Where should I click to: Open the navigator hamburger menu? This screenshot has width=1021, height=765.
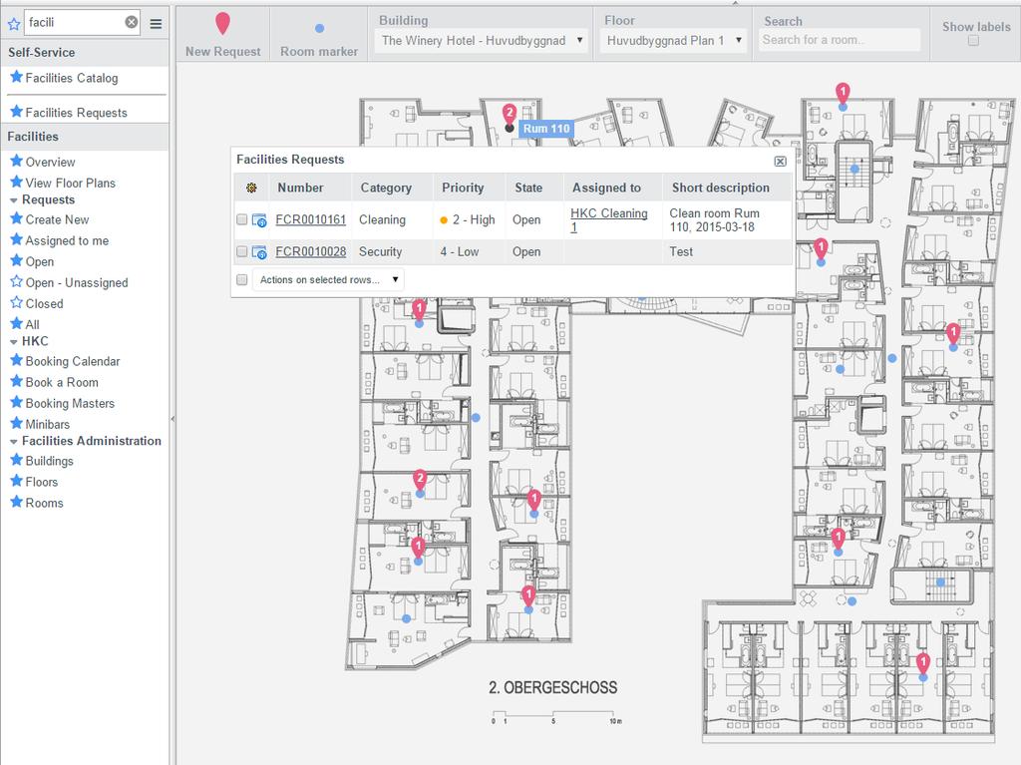[156, 24]
